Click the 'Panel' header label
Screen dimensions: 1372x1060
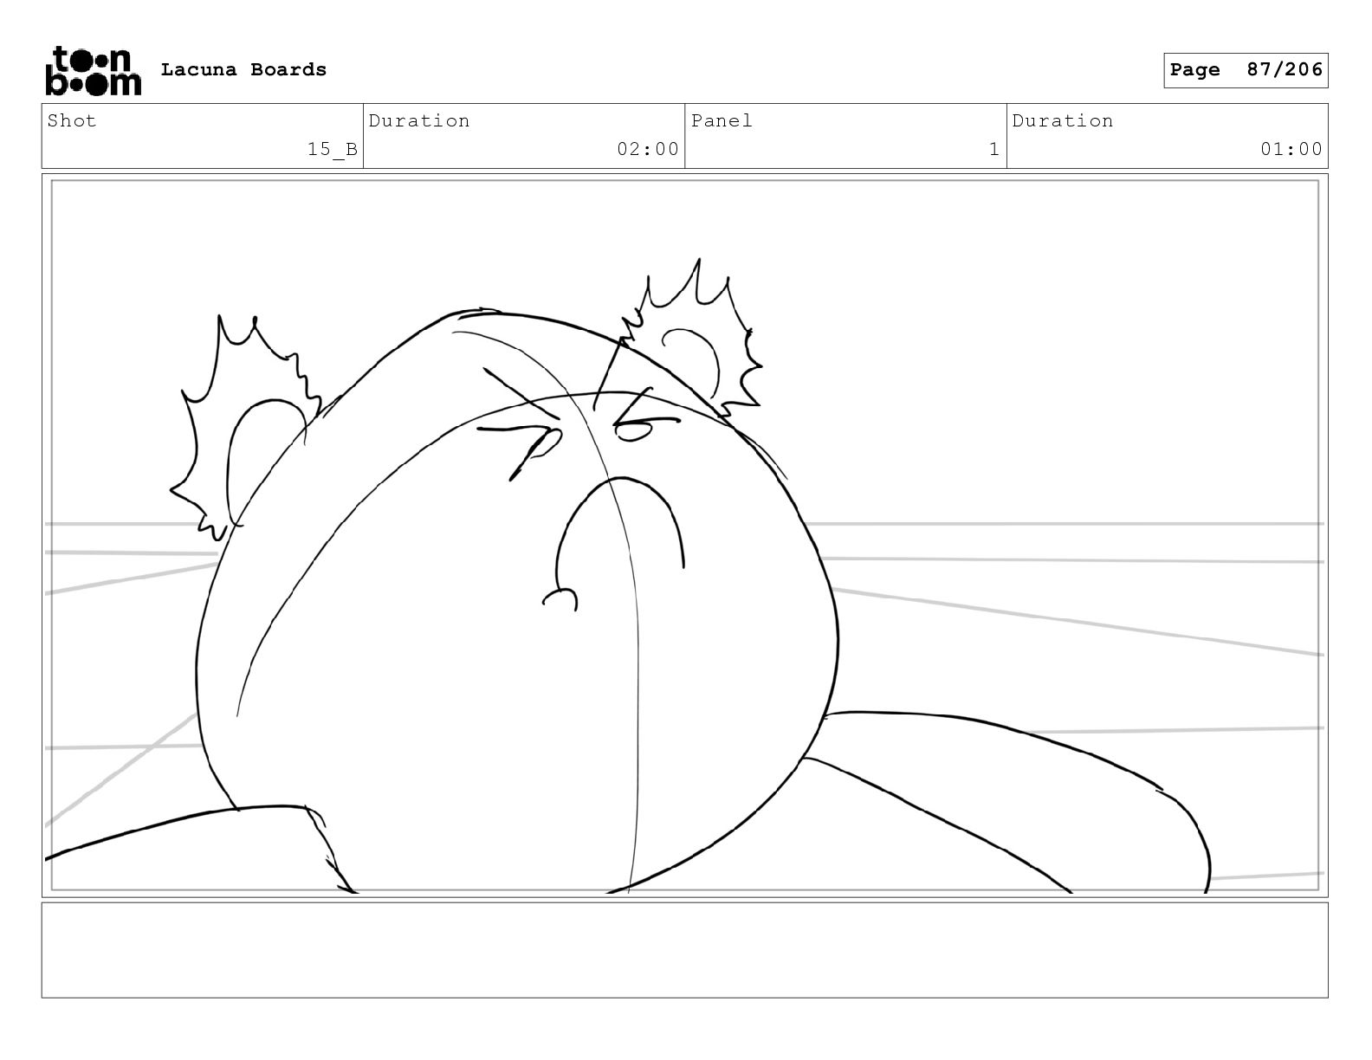coord(722,121)
